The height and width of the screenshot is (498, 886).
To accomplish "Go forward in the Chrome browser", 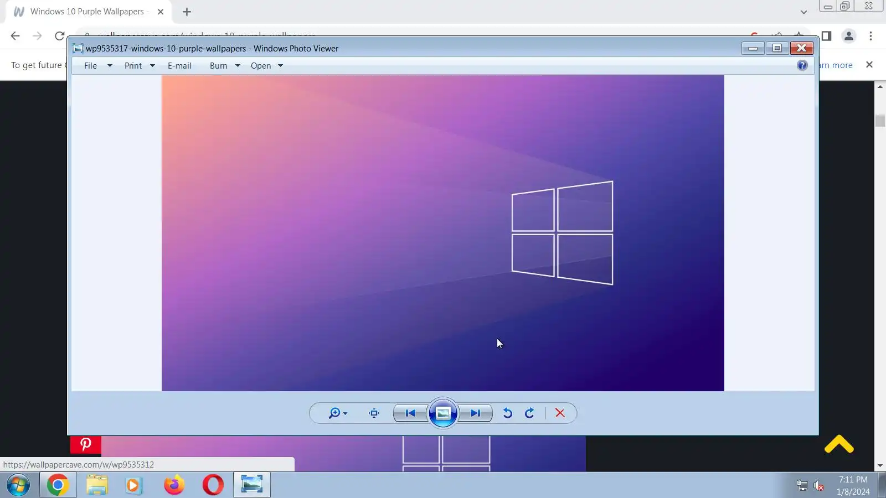I will (x=37, y=36).
